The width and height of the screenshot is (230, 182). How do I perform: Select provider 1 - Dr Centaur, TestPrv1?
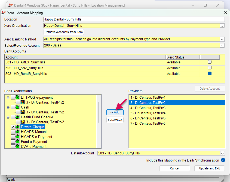(177, 97)
